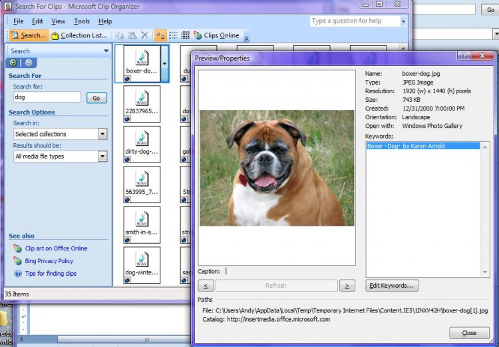Click the Copy icon in toolbar
Screen dimensions: 499x347
pos(120,35)
